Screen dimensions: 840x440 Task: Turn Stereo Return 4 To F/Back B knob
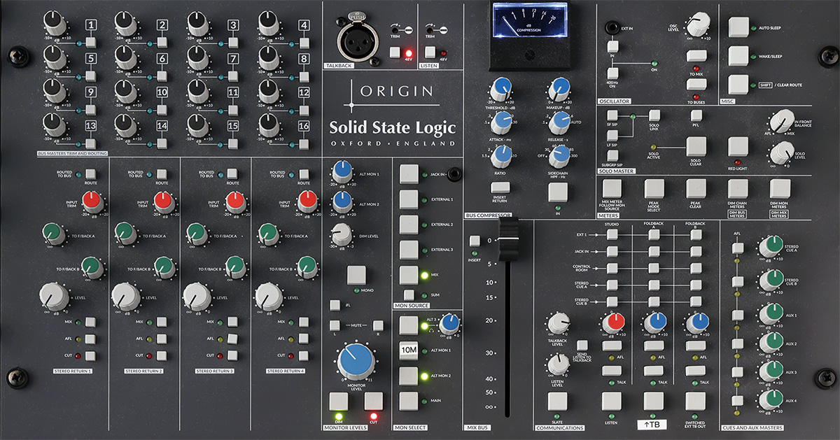tap(307, 267)
